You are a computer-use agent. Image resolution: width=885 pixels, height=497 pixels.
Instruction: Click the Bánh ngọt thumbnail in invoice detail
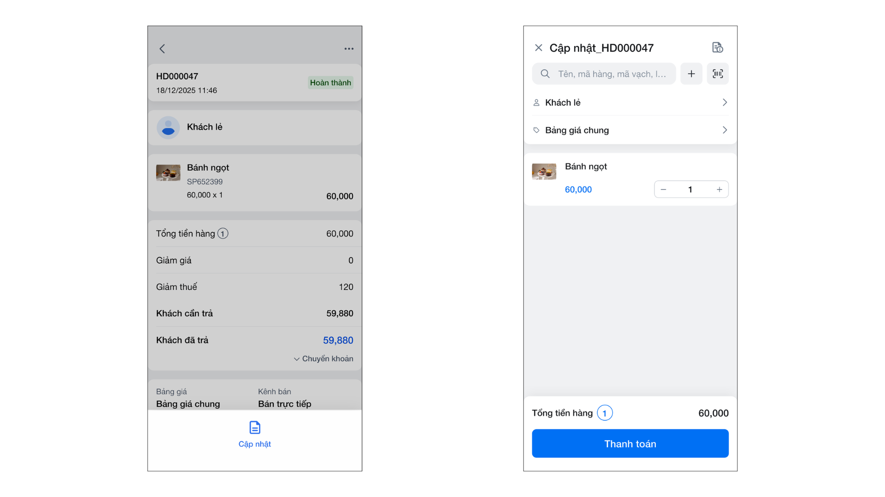(x=168, y=173)
